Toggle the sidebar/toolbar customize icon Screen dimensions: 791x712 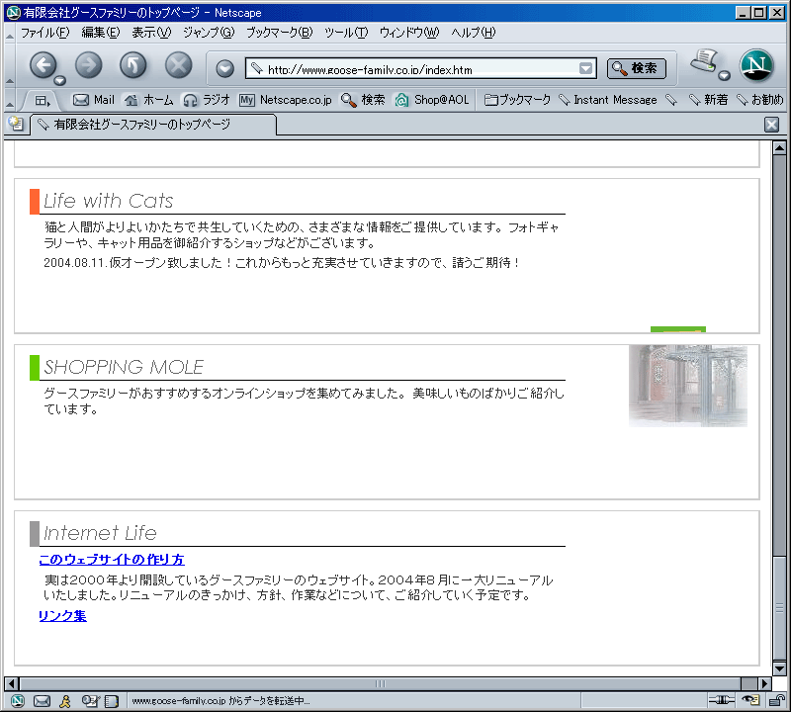pos(43,101)
